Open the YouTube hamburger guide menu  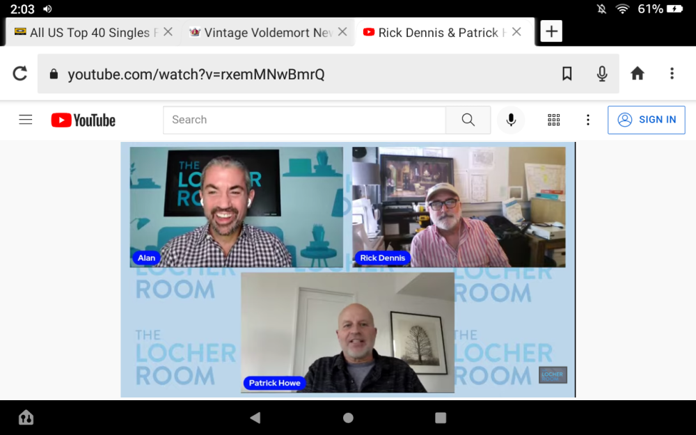pos(26,120)
